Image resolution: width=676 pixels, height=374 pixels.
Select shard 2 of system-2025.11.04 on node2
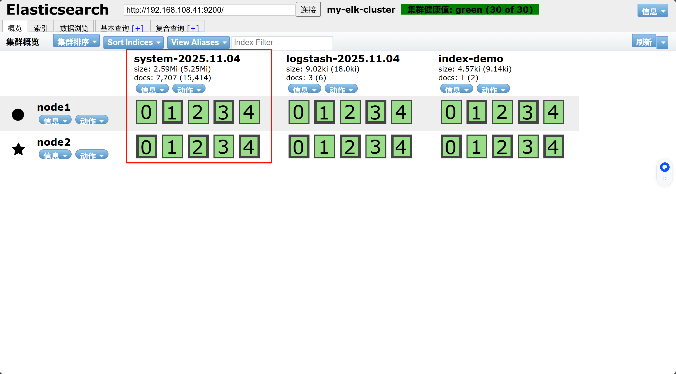(x=198, y=146)
